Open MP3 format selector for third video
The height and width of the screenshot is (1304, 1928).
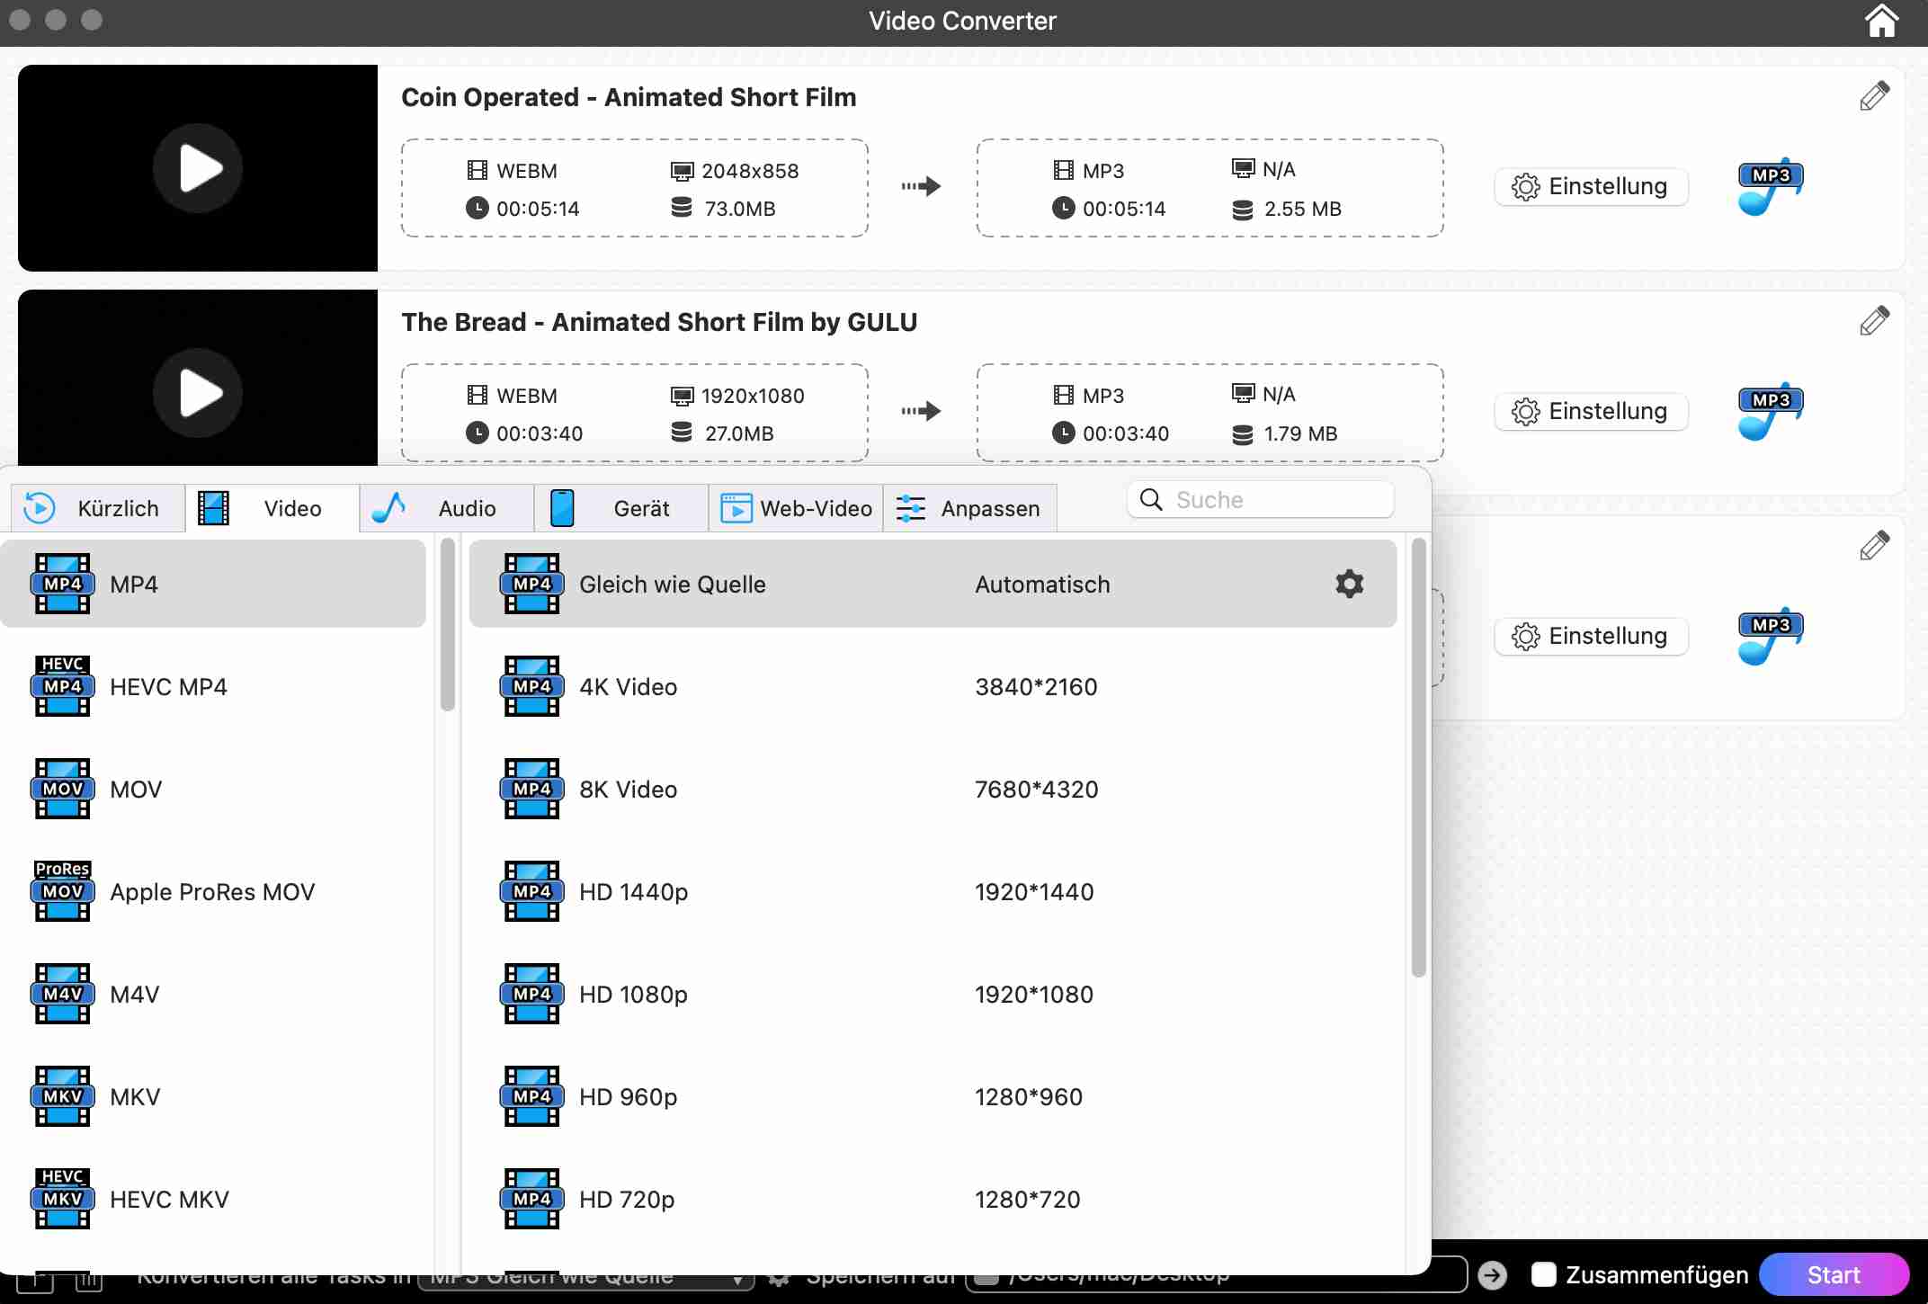coord(1770,637)
